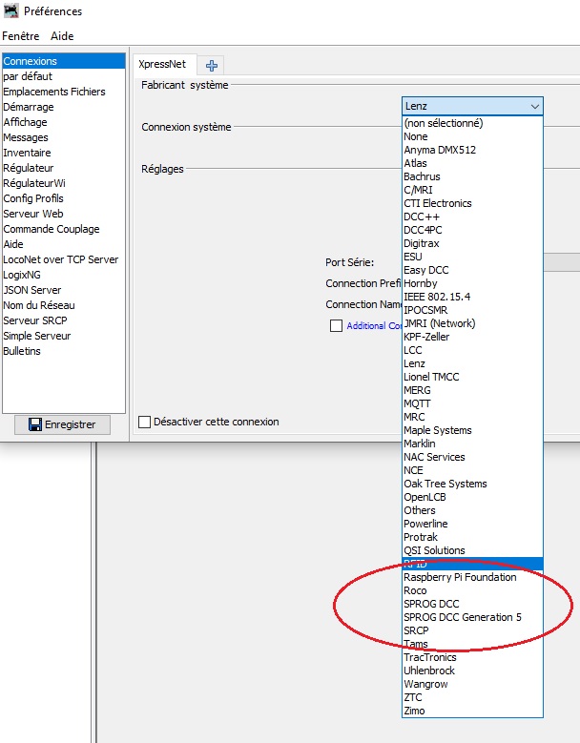Open Inventaire preferences
The height and width of the screenshot is (743, 580).
[64, 153]
